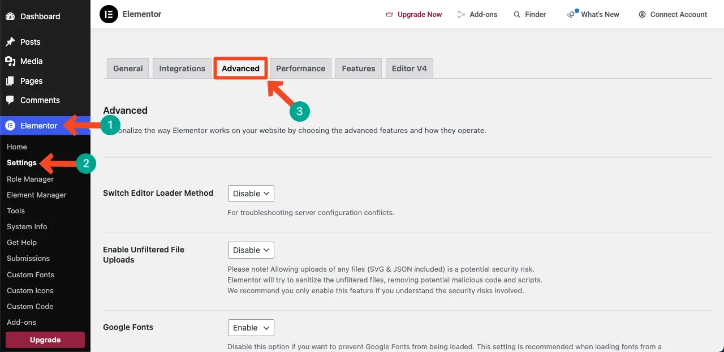Screen dimensions: 724x352
Task: Open Home under Elementor submenu
Action: (x=17, y=147)
